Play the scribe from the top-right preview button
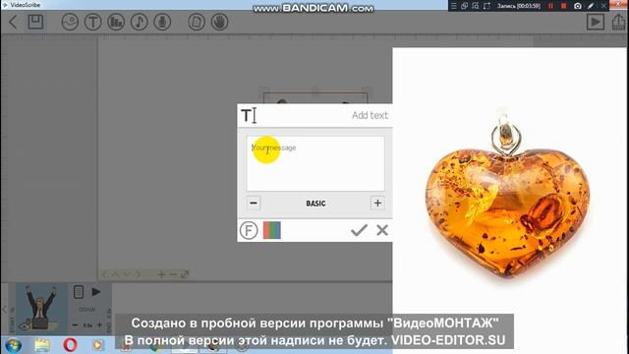The height and width of the screenshot is (354, 629). tap(596, 22)
